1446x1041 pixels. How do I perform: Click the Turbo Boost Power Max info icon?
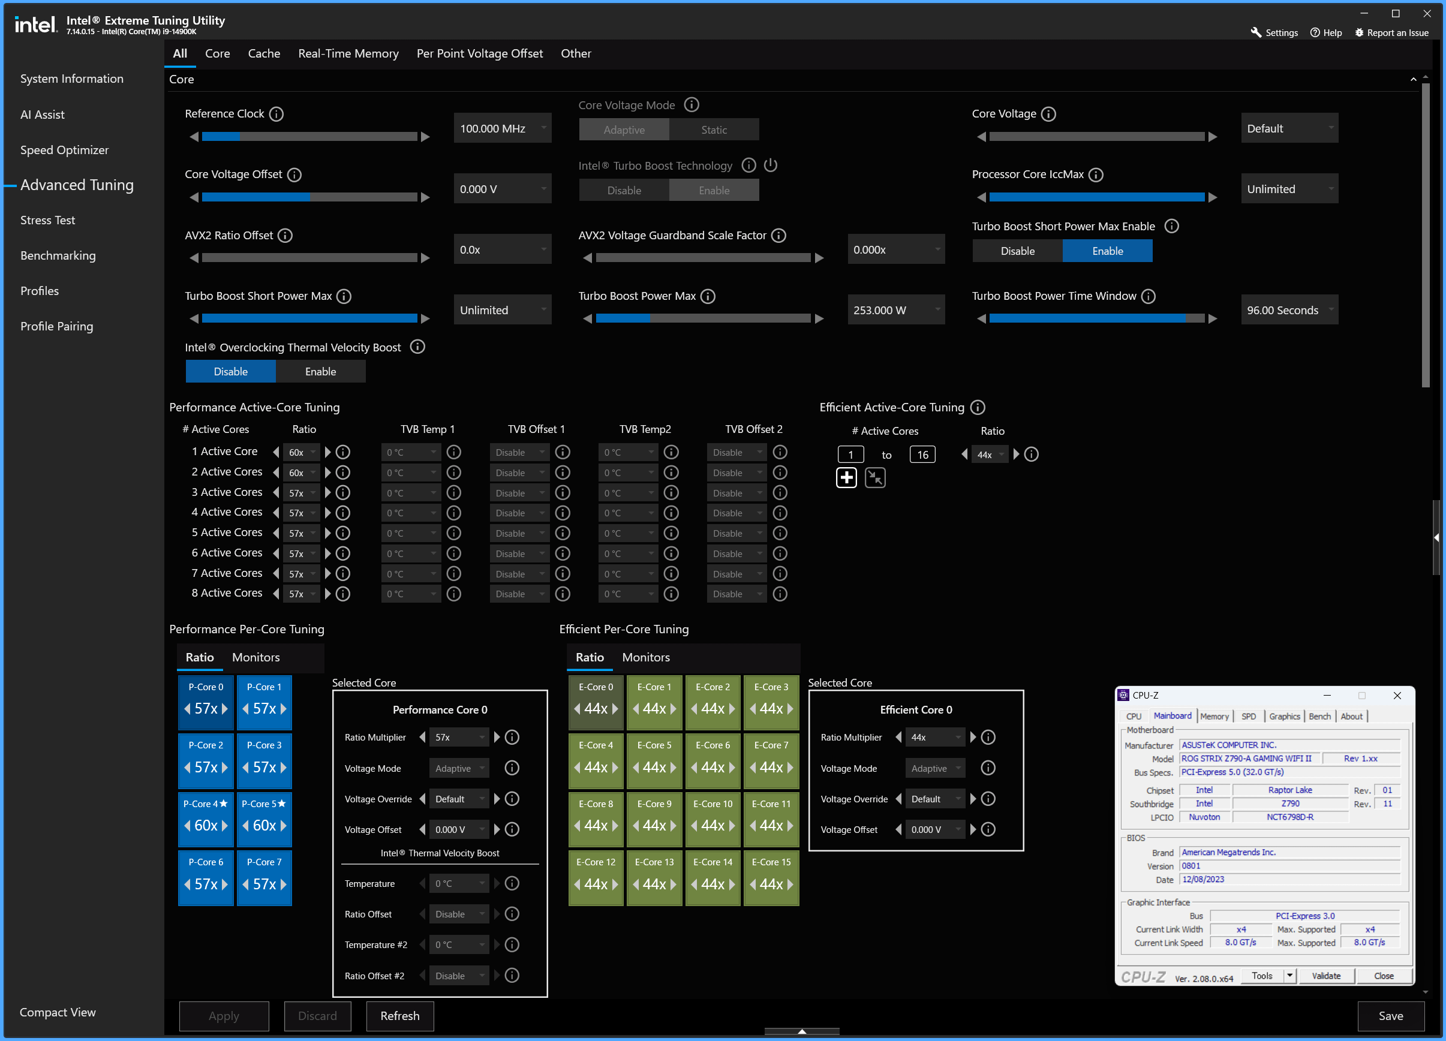click(708, 296)
